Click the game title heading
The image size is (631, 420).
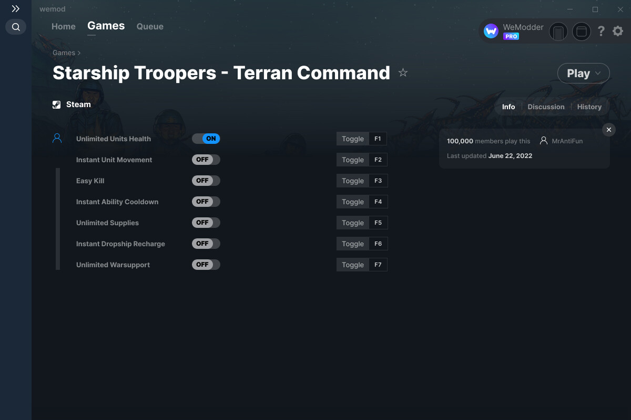tap(221, 73)
